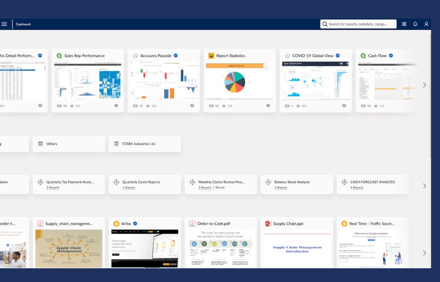The image size is (440, 282).
Task: Favorite the COVID-19 Global View report
Action: pos(344,106)
